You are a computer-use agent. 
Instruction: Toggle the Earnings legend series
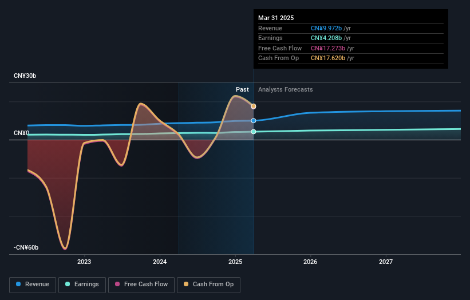[x=82, y=285]
